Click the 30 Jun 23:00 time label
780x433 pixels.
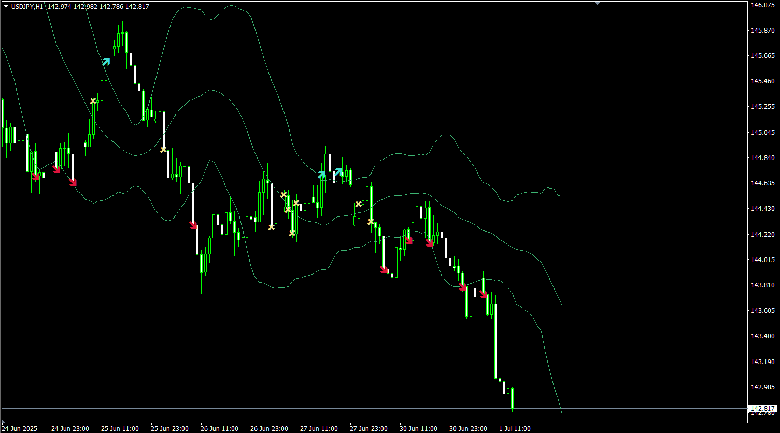click(468, 429)
